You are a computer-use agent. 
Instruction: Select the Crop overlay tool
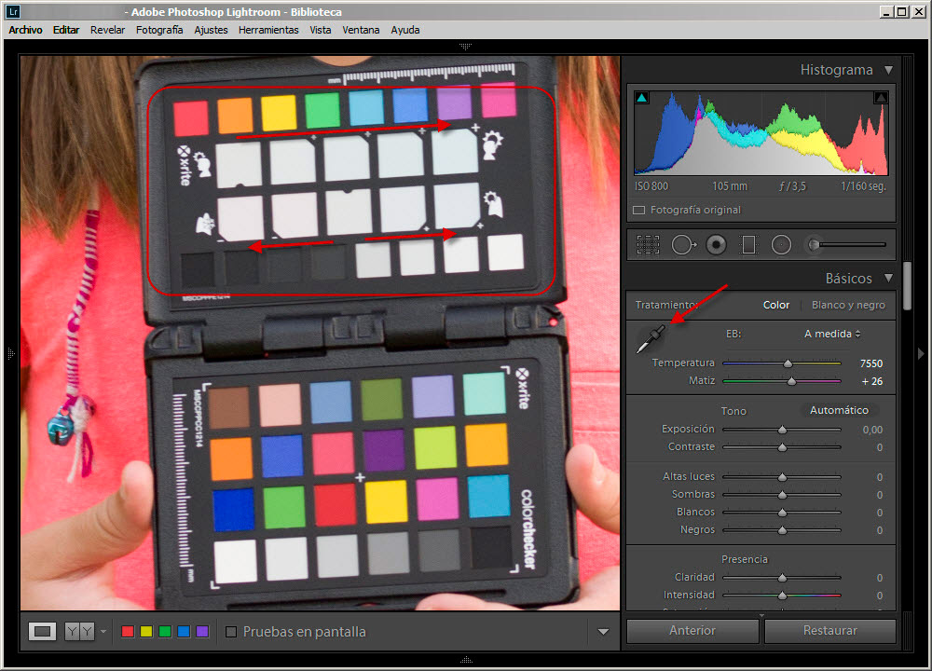pyautogui.click(x=648, y=244)
